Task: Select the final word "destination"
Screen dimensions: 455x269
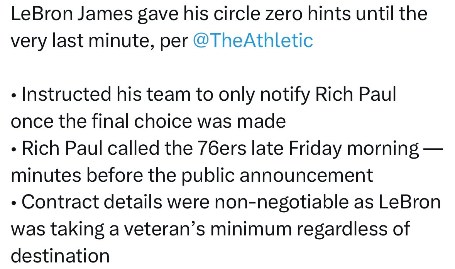Action: (x=60, y=255)
